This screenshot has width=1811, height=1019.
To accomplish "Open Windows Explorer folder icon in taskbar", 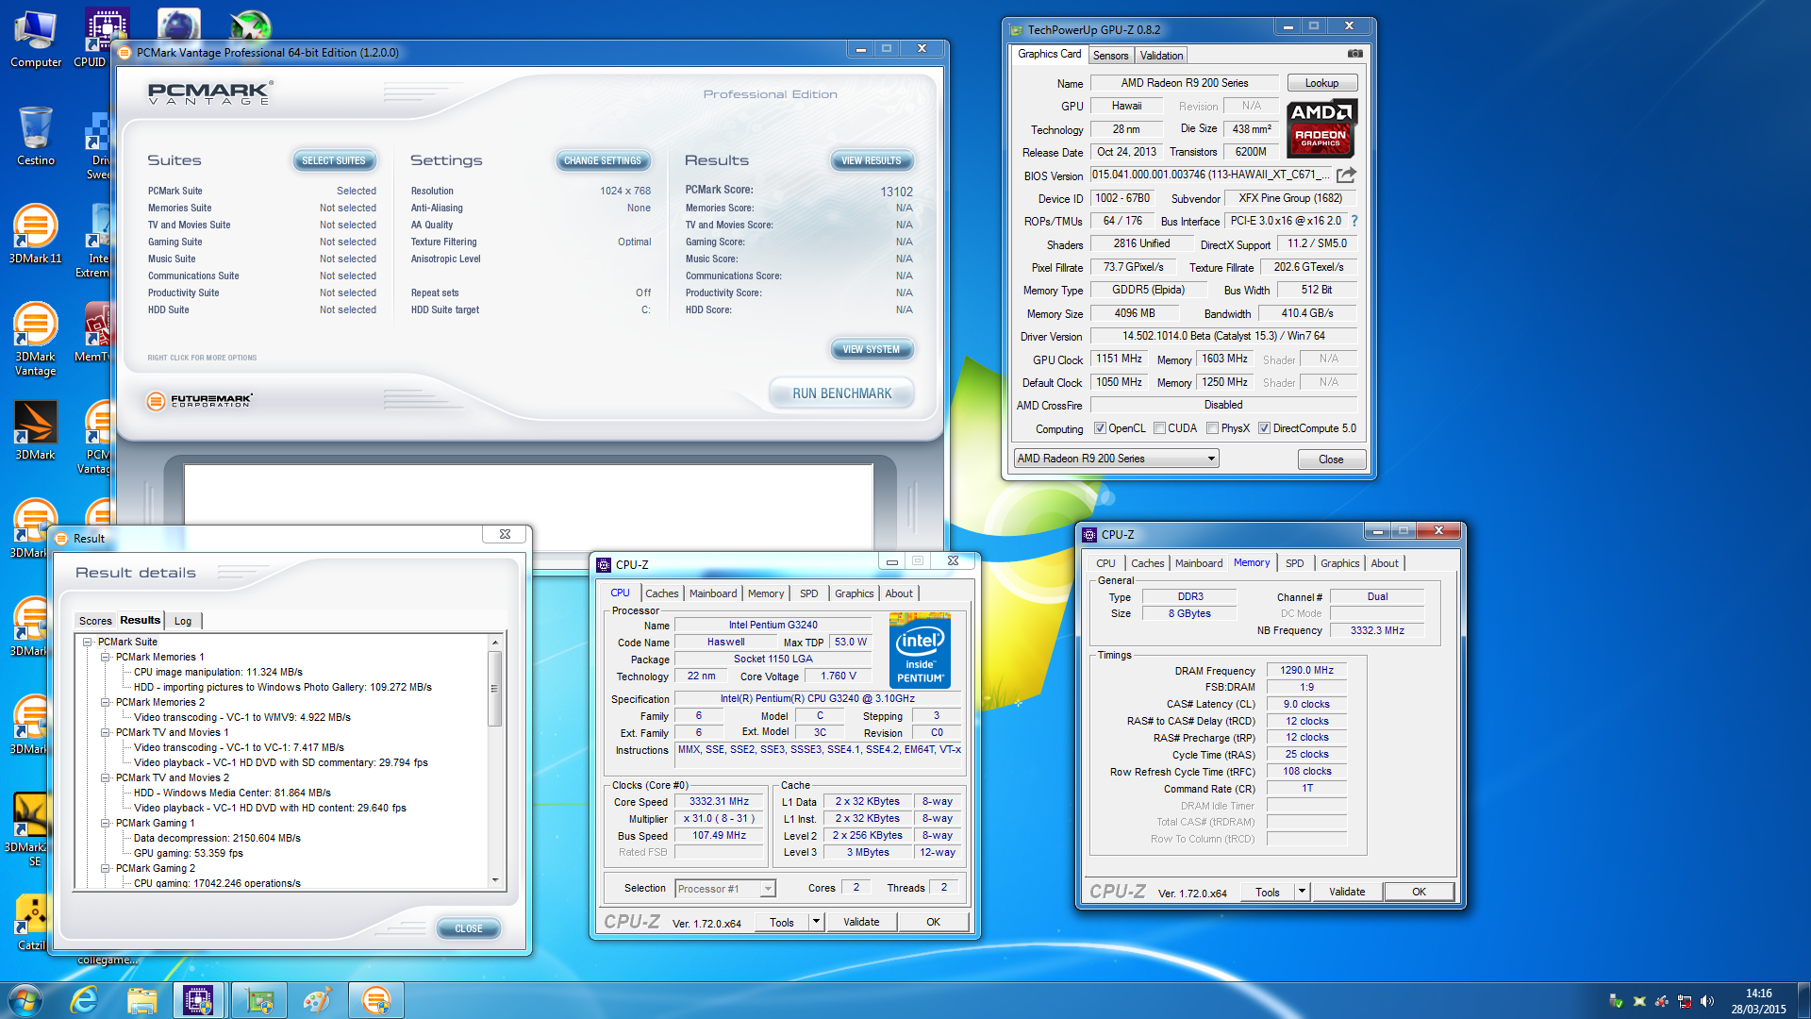I will (x=141, y=1000).
